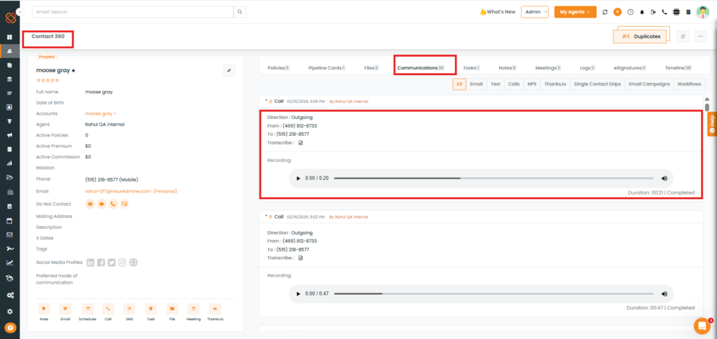717x339 pixels.
Task: Click the SMS quick action icon
Action: click(x=130, y=308)
